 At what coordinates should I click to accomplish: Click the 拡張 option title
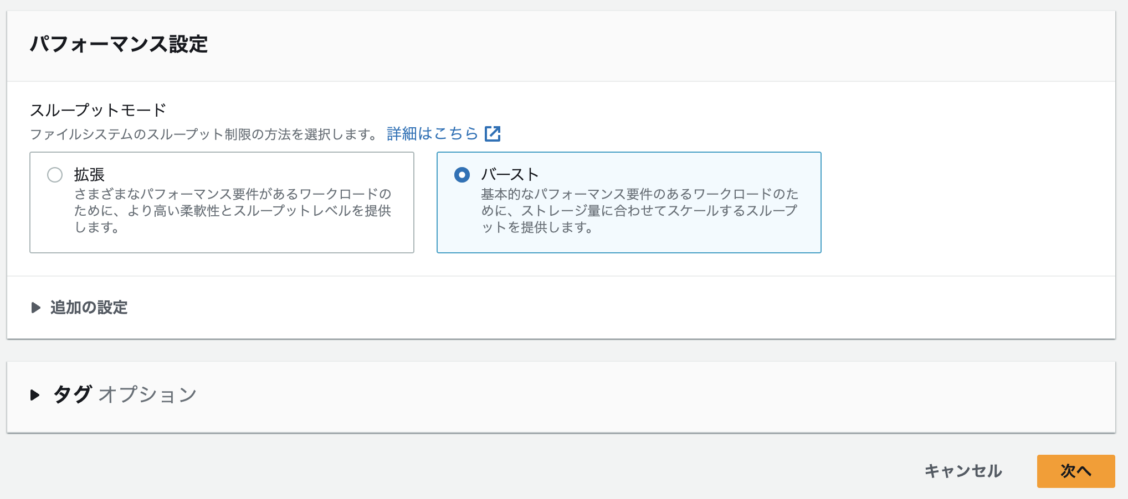point(89,175)
